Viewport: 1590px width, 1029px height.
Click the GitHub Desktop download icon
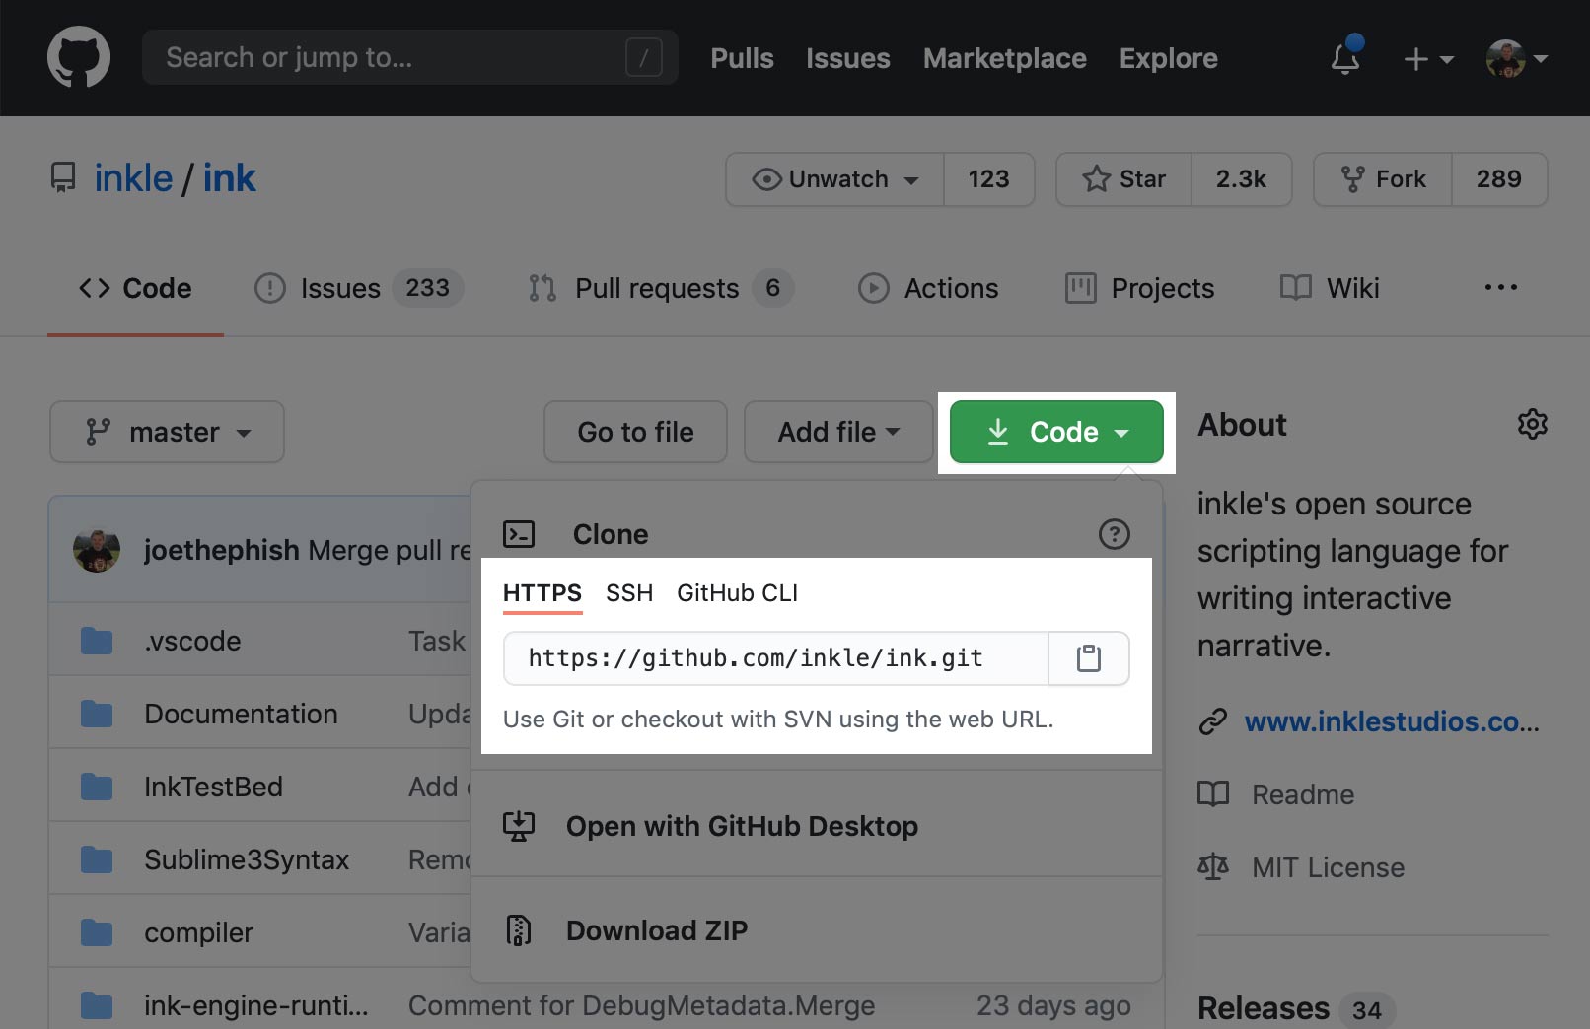point(519,826)
